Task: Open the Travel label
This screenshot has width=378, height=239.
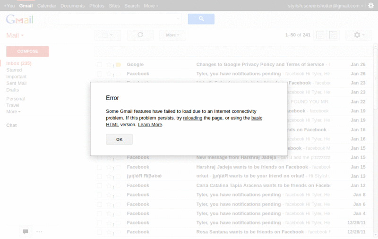Action: click(x=13, y=105)
